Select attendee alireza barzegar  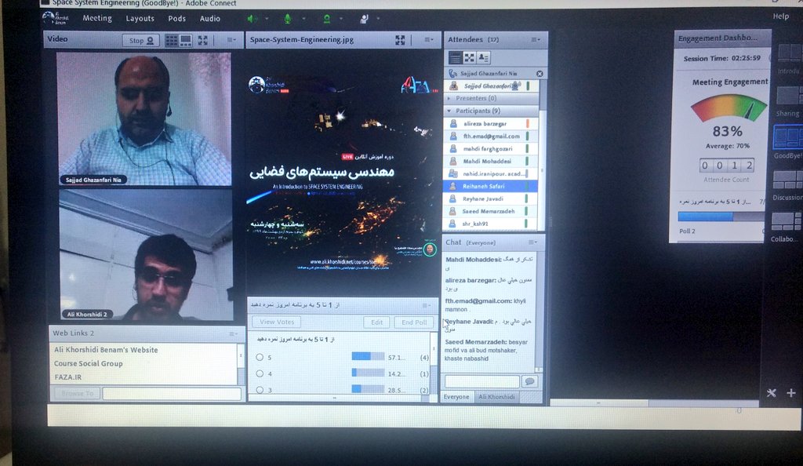coord(491,123)
